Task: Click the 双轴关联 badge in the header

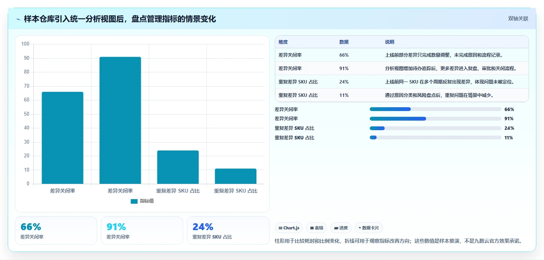Action: (518, 19)
